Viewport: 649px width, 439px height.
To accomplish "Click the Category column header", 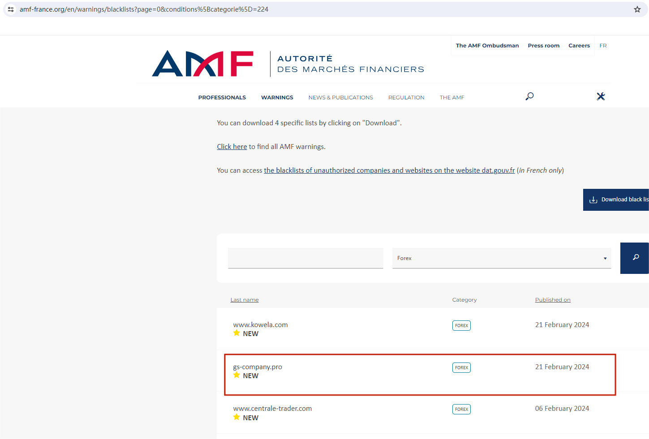I will pos(464,300).
